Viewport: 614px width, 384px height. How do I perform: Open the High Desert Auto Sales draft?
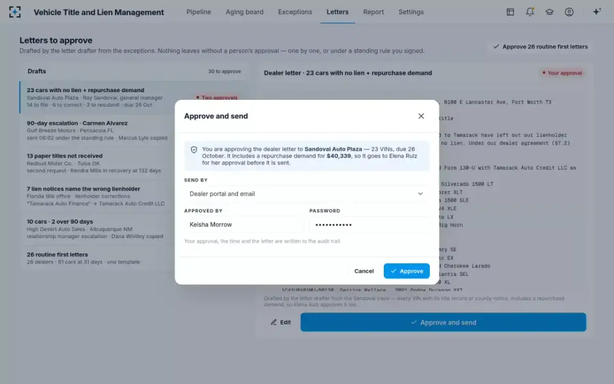[x=134, y=229]
